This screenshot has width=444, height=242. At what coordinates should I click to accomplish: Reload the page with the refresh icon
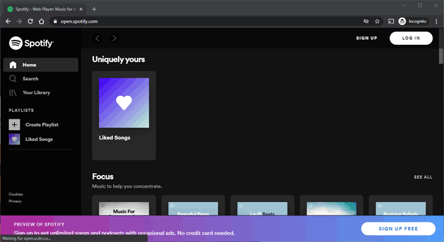pyautogui.click(x=30, y=21)
